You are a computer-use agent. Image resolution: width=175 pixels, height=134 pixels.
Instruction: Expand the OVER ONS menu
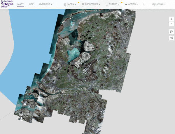46,4
